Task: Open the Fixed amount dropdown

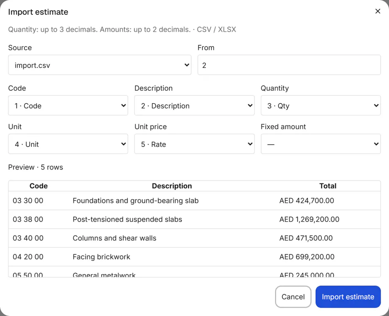Action: 321,144
